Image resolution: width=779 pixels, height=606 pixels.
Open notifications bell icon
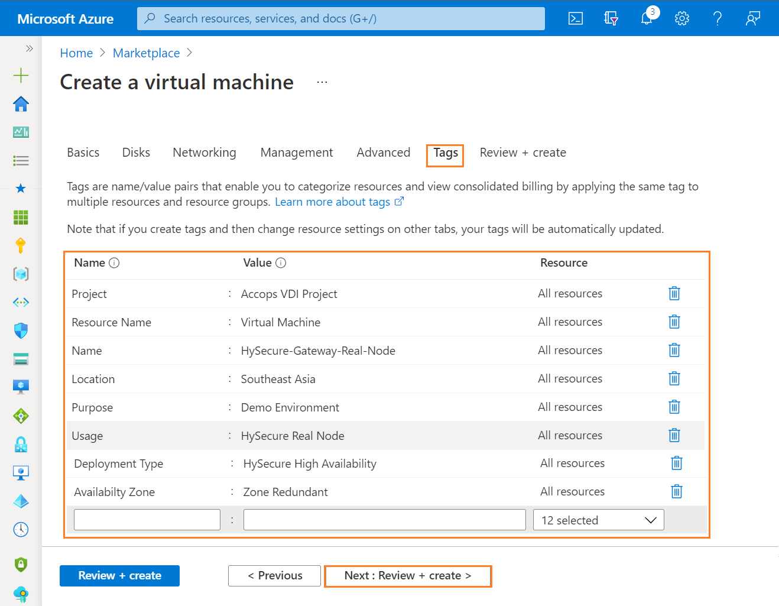pyautogui.click(x=647, y=18)
